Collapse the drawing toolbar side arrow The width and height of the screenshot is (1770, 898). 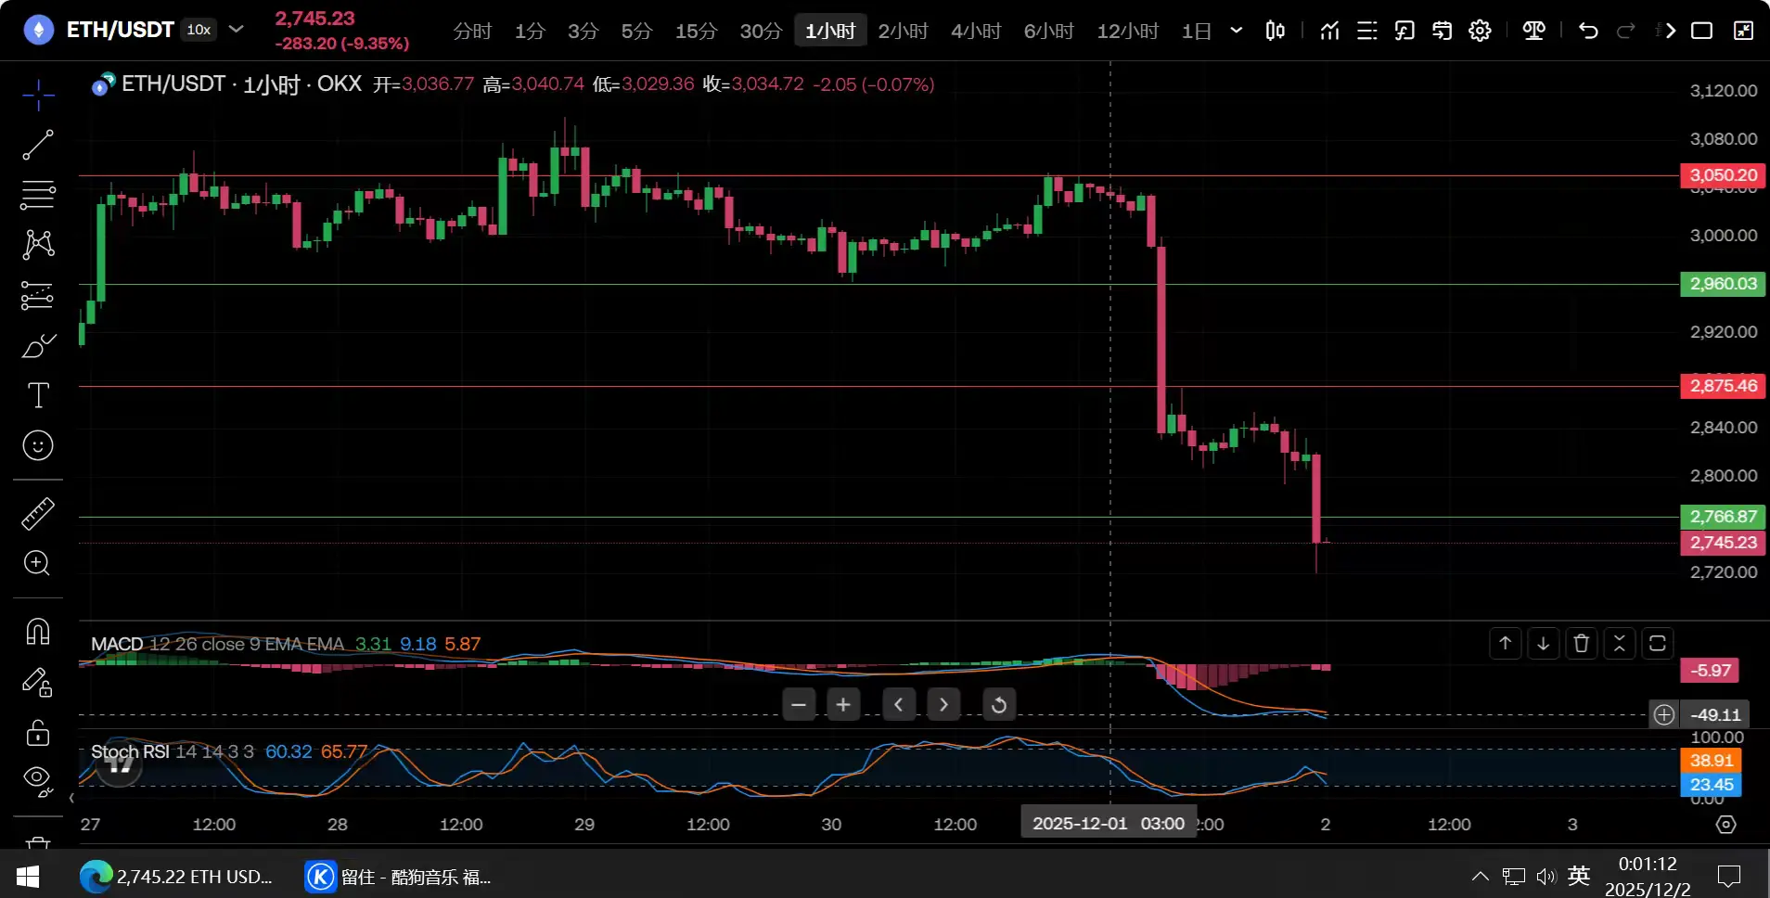[71, 797]
